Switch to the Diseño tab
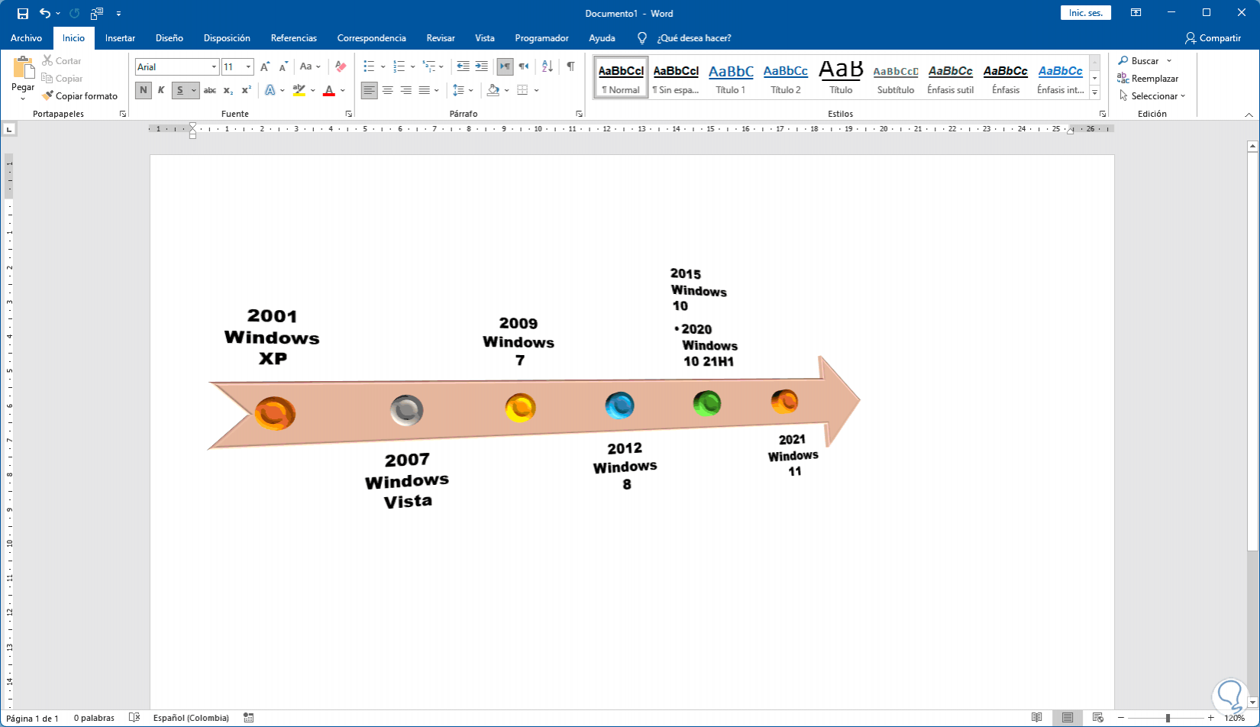The height and width of the screenshot is (727, 1260). coord(170,38)
